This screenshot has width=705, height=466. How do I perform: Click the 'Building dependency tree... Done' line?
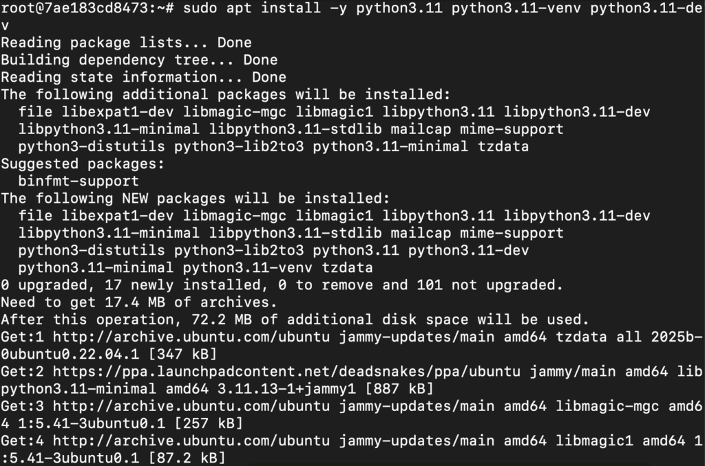click(x=139, y=60)
